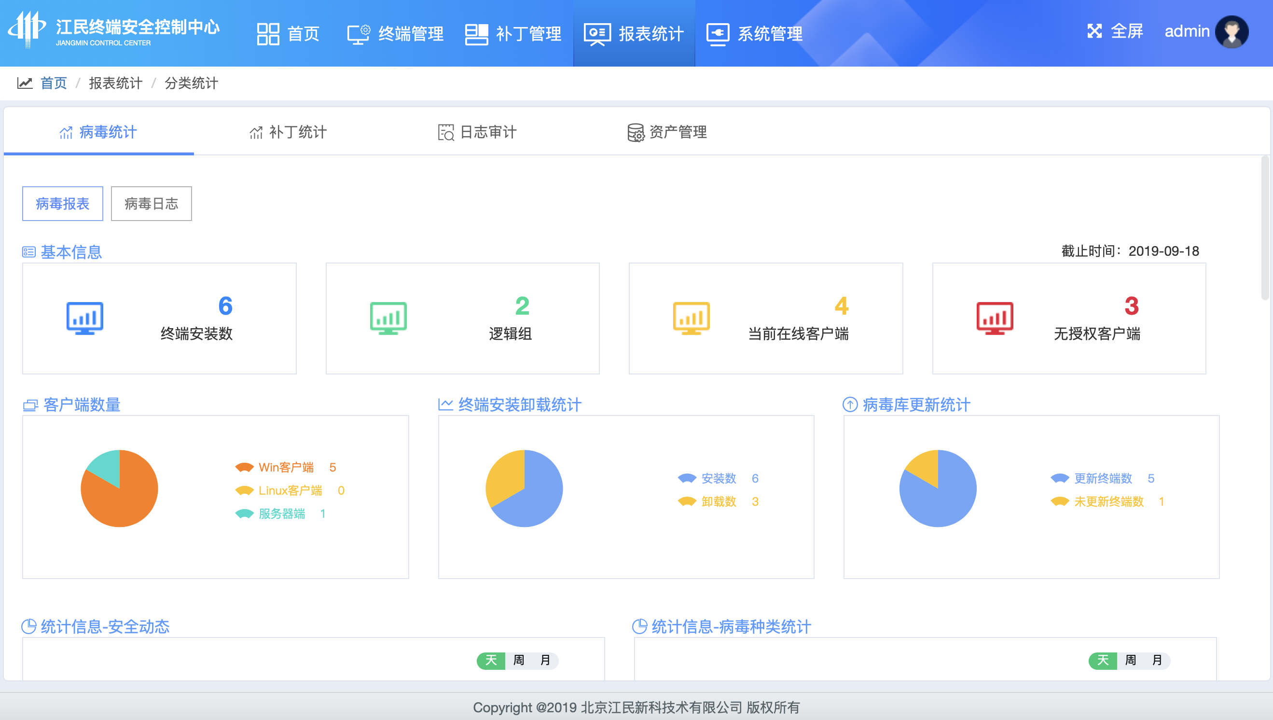This screenshot has width=1273, height=720.
Task: Select 天 in the 安全动态 period toggle
Action: click(x=491, y=660)
